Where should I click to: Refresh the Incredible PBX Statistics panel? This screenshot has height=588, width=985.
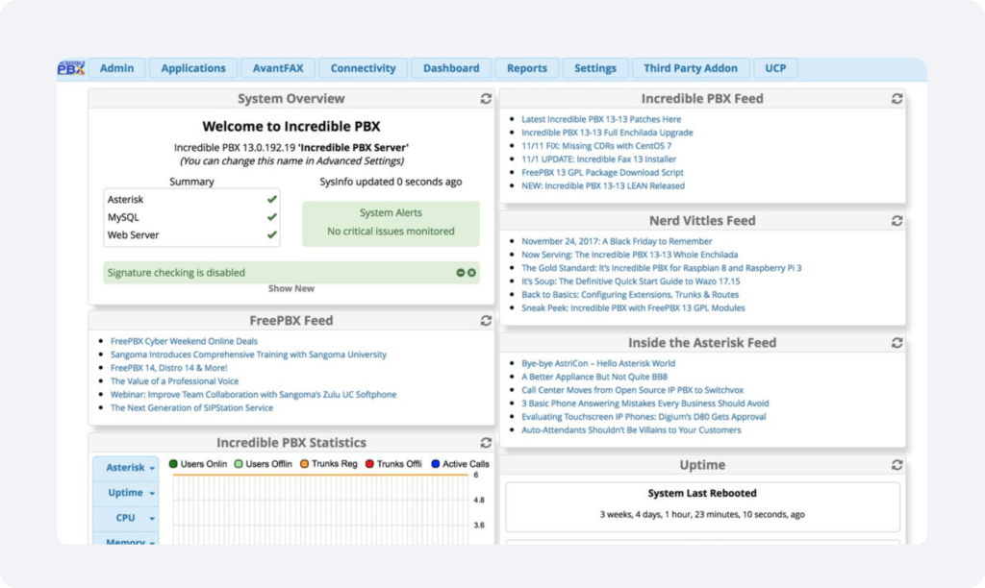486,442
